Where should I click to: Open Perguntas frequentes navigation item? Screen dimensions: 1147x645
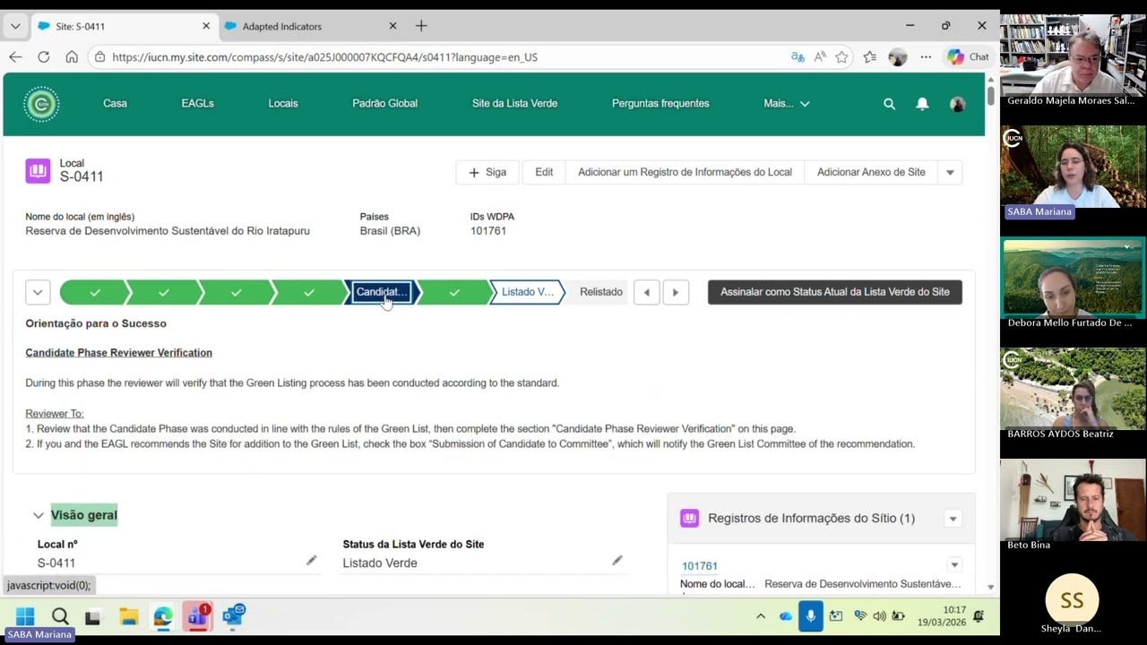point(660,104)
